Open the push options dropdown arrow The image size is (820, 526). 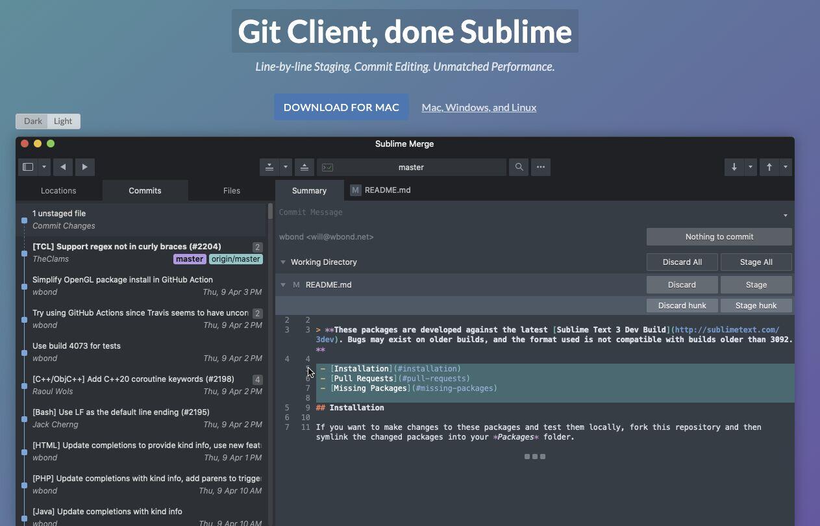(786, 167)
